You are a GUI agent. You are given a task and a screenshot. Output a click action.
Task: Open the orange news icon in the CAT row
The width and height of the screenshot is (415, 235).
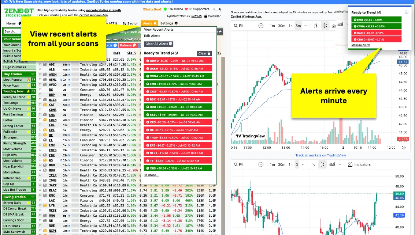[x=45, y=105]
